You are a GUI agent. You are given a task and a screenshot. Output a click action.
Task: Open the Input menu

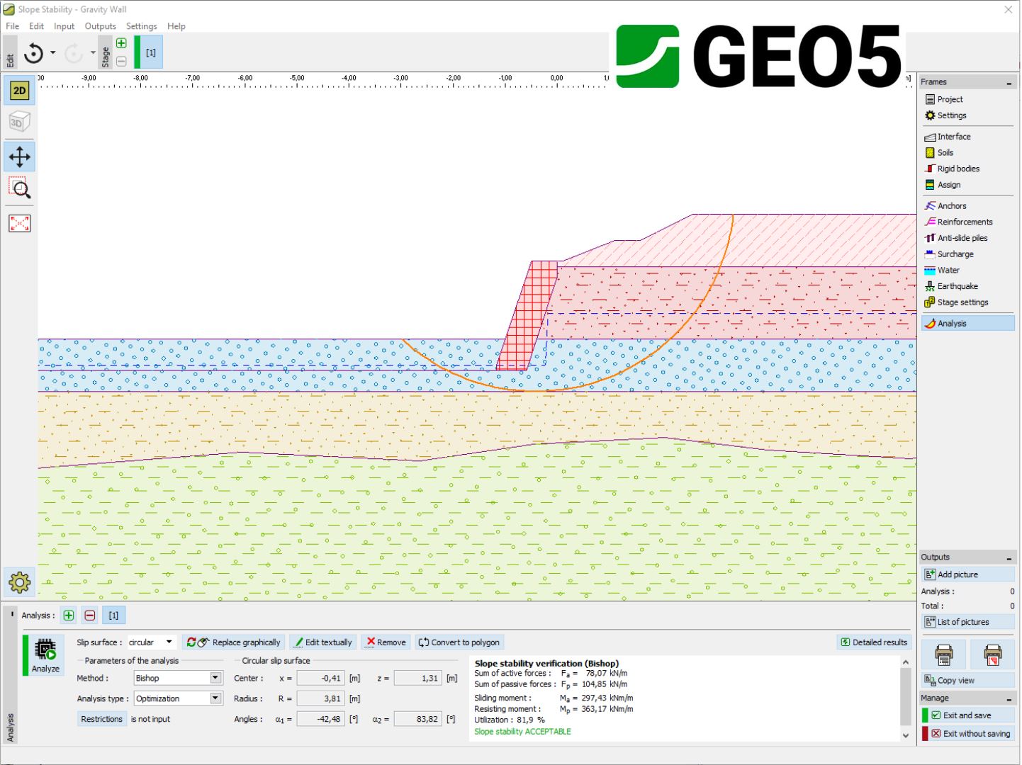[64, 26]
